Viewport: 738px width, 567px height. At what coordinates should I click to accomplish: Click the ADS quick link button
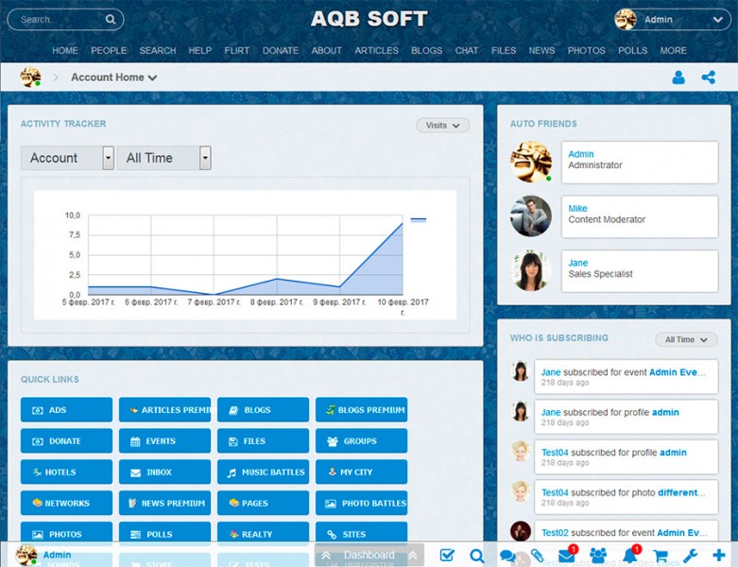pyautogui.click(x=66, y=410)
